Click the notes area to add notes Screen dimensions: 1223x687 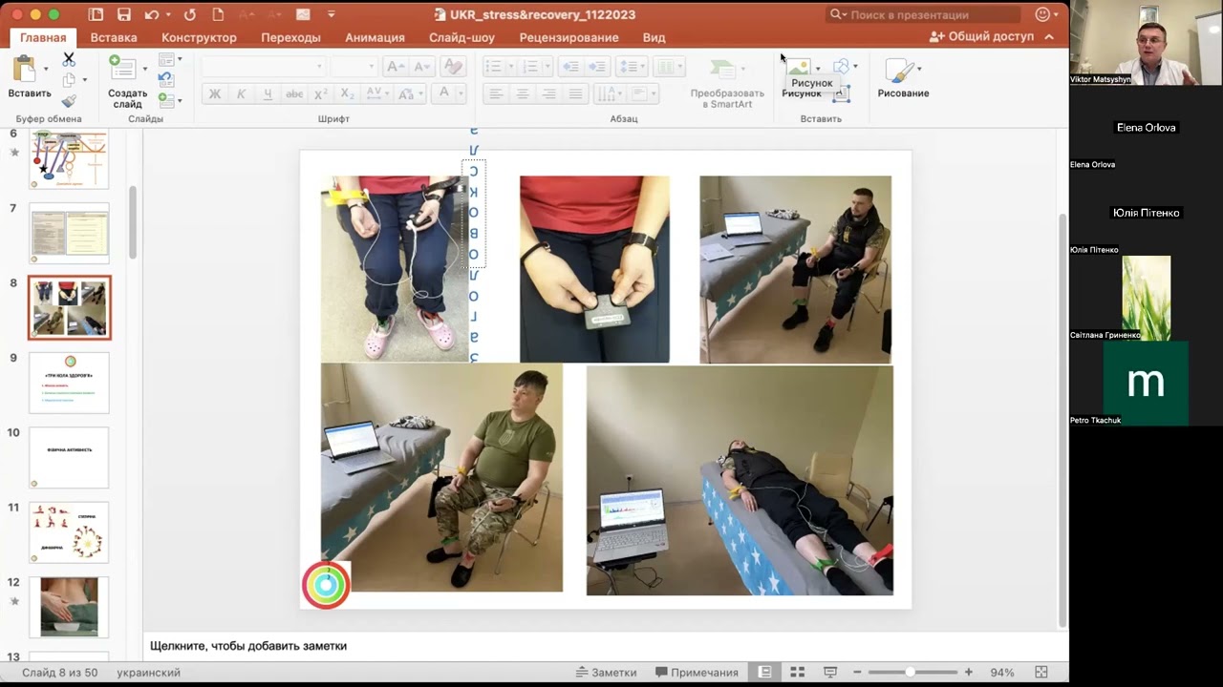point(604,646)
